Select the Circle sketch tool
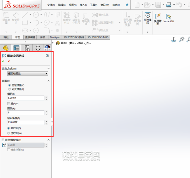 pos(36,15)
